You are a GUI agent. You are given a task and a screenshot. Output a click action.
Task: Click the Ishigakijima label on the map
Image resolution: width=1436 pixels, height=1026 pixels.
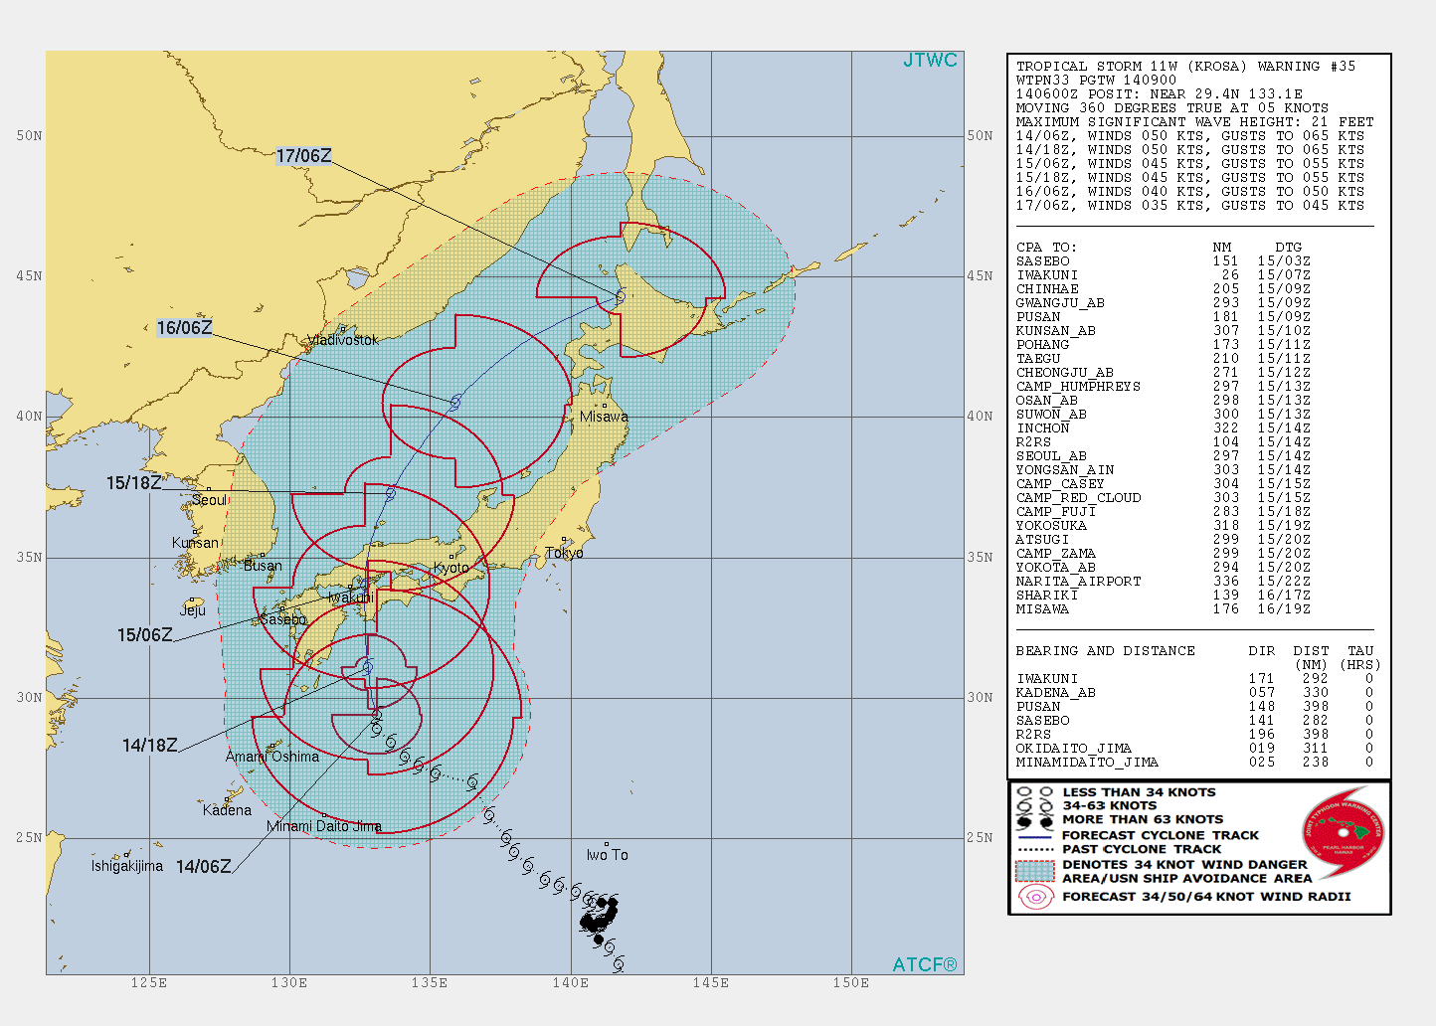[x=127, y=866]
